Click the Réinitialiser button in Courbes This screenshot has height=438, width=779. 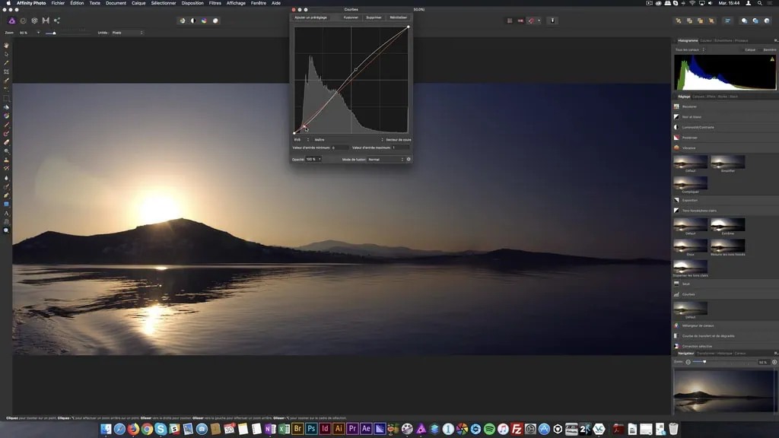pyautogui.click(x=398, y=17)
